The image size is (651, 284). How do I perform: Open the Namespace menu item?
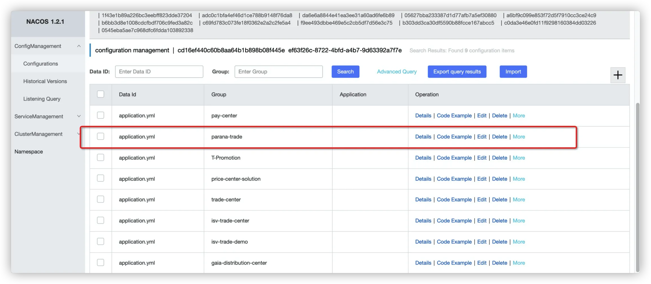(29, 152)
